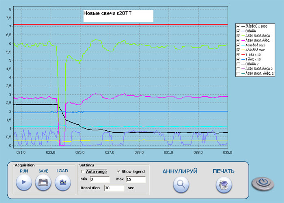Enable the teal '2' legend series checkbox

click(x=239, y=73)
